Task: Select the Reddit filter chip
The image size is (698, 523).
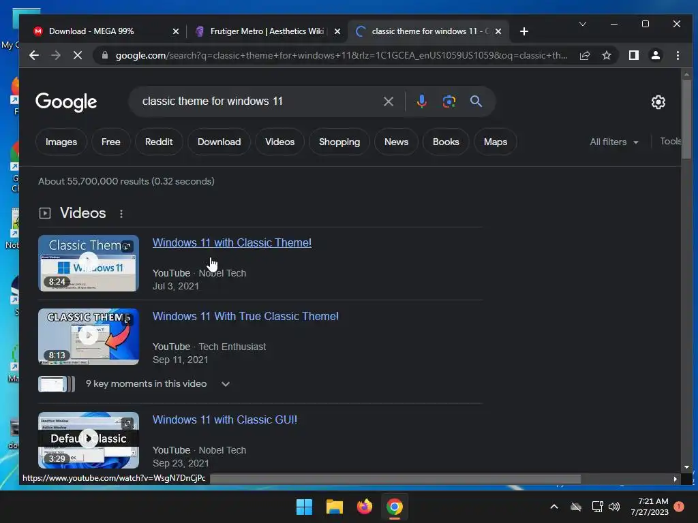Action: (x=158, y=142)
